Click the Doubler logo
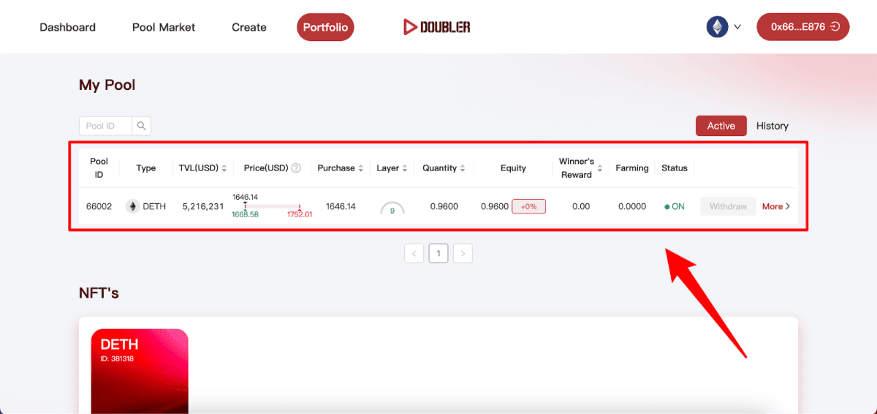The width and height of the screenshot is (877, 414). click(436, 27)
